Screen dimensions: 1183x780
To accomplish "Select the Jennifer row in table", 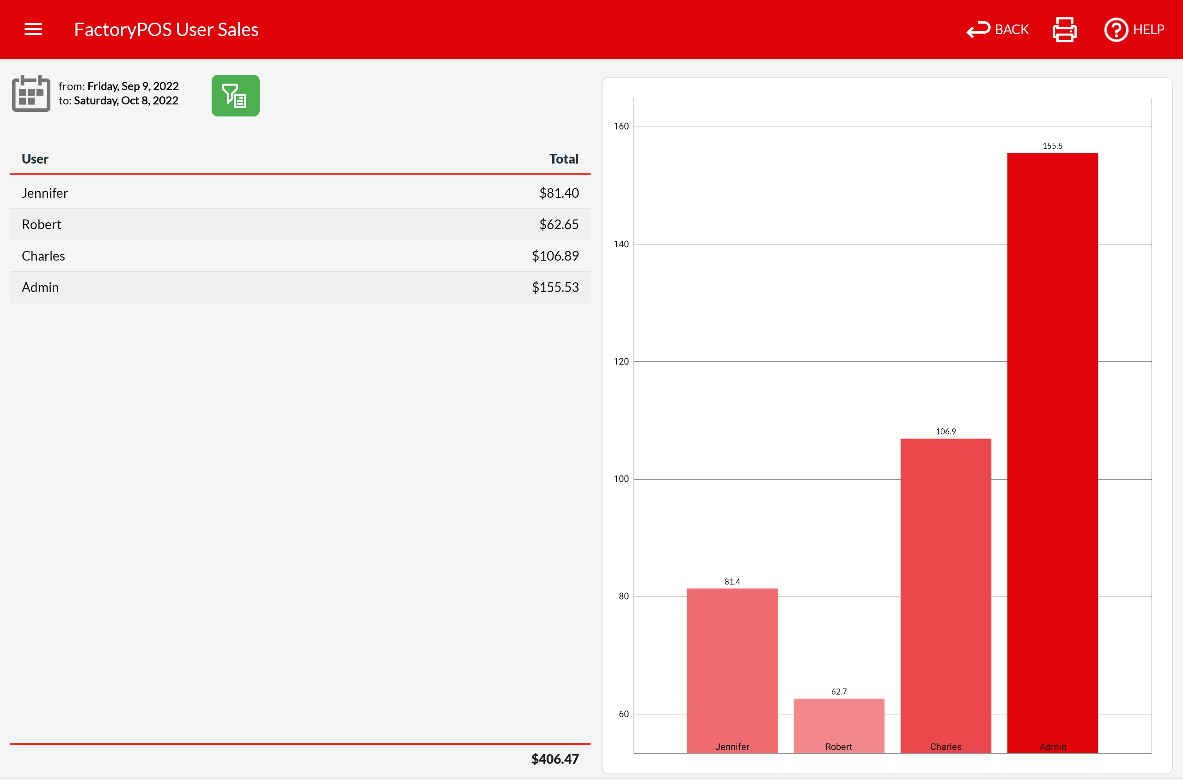I will (299, 193).
